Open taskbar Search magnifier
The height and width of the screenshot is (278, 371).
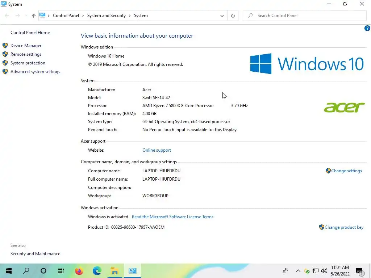[x=26, y=271]
